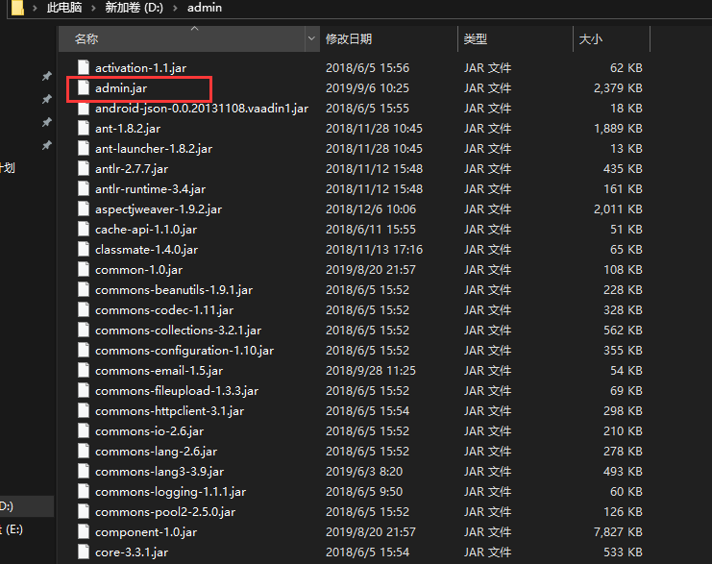Click the folder icon in address bar
The height and width of the screenshot is (564, 712).
coord(17,8)
